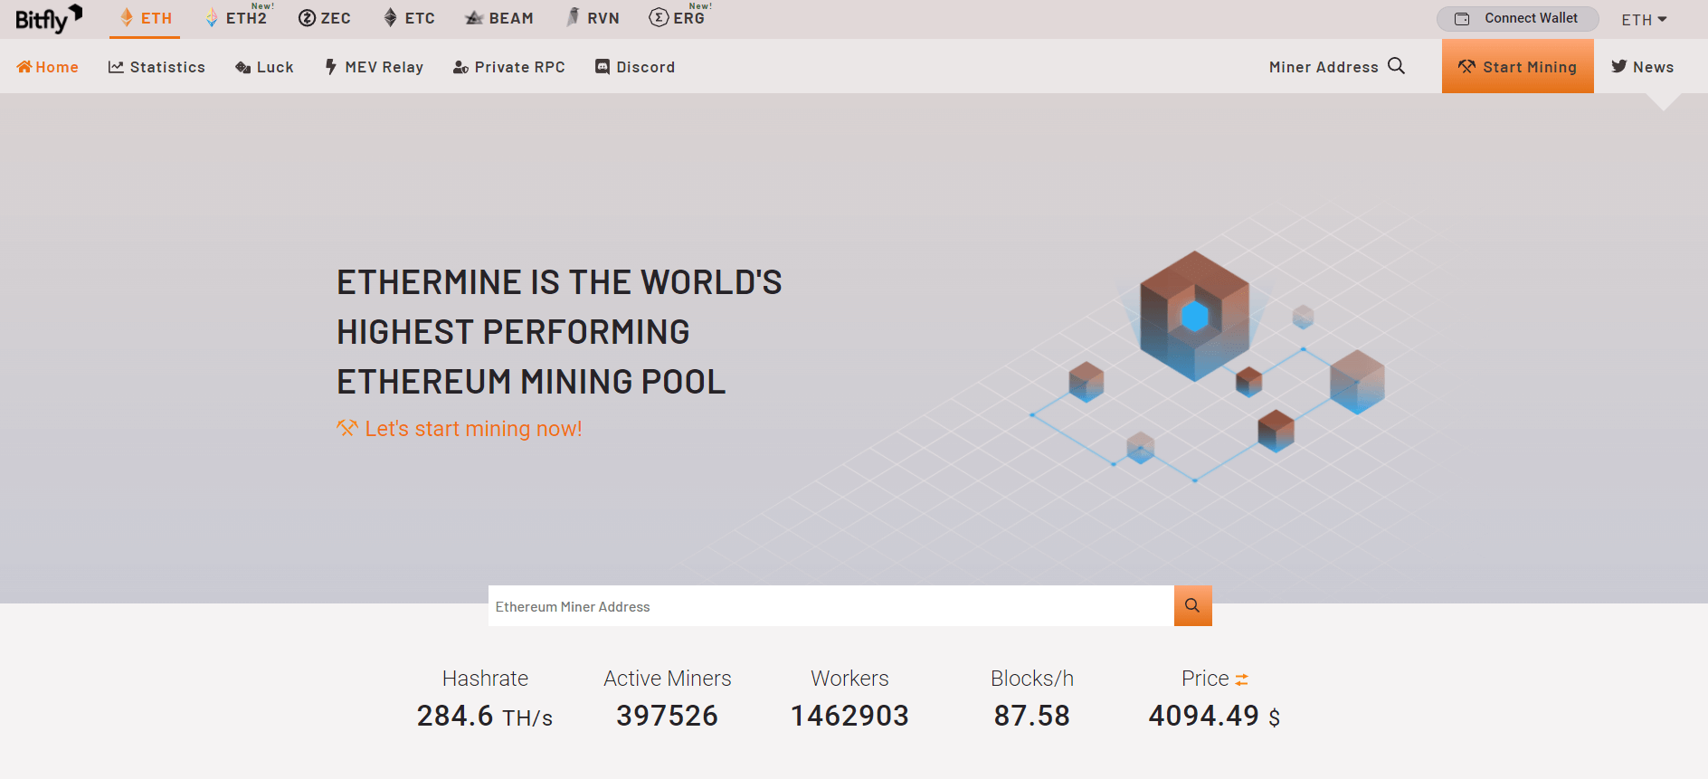Switch to the ETH2 coin tab
The image size is (1708, 779).
pyautogui.click(x=239, y=18)
